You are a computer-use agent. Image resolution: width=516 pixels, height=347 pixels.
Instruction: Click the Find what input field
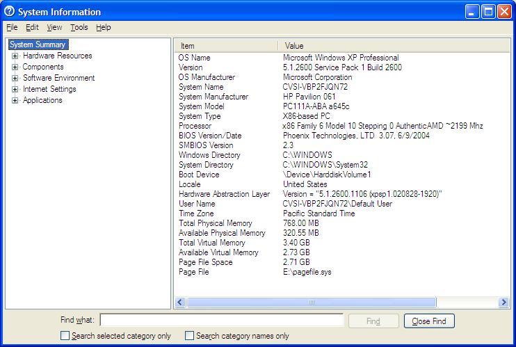222,320
